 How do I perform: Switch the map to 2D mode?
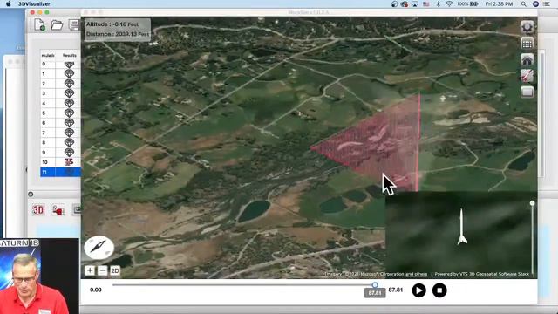pos(115,271)
